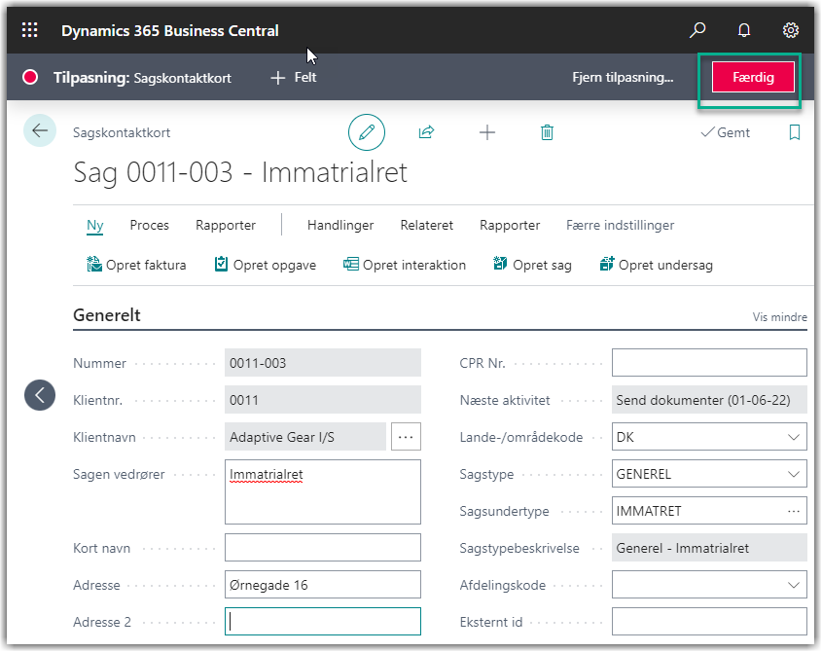The height and width of the screenshot is (652, 822).
Task: Click the red record indicator icon
Action: coord(30,78)
